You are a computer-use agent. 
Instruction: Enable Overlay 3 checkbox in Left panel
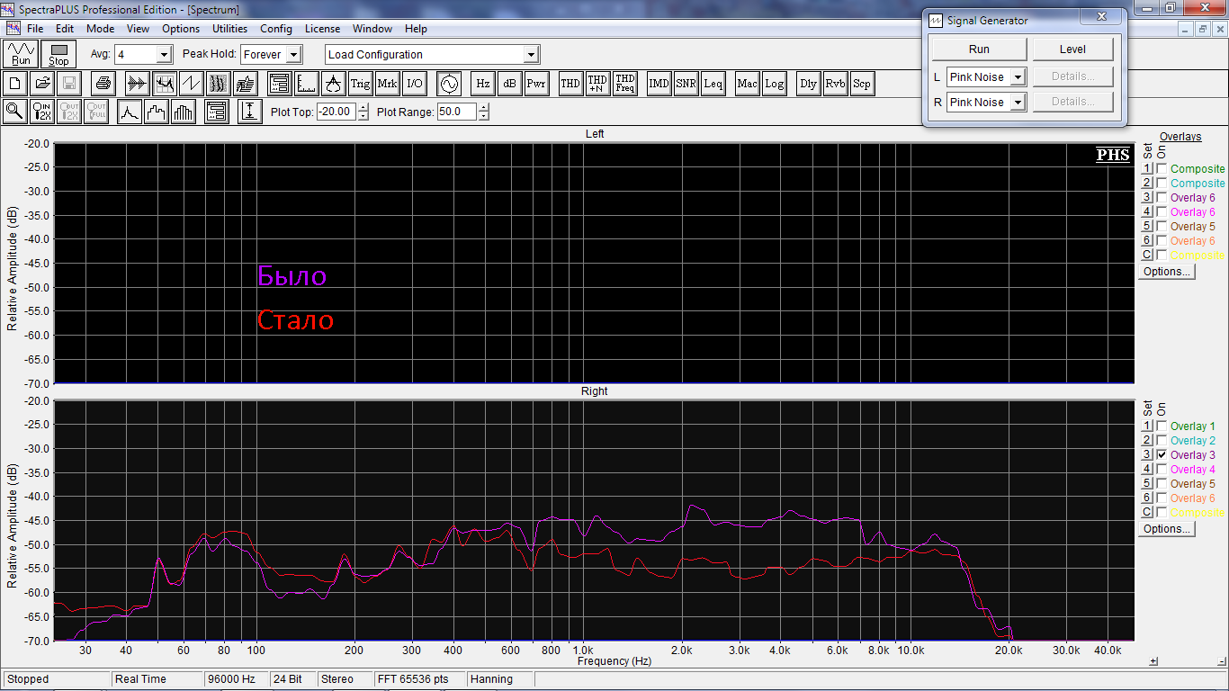tap(1162, 198)
